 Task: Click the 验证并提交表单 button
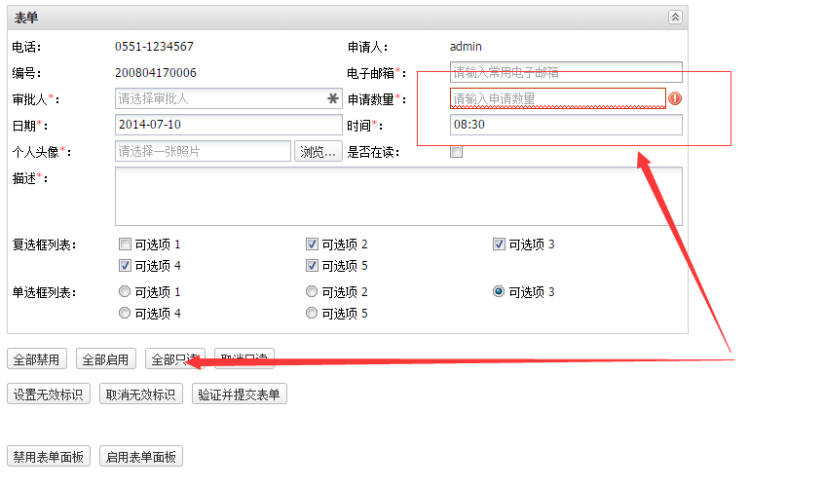point(239,394)
